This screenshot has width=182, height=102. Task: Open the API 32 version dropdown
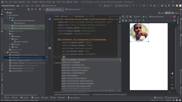145,17
